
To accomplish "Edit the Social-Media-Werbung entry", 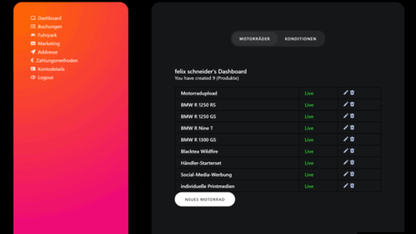I will pyautogui.click(x=346, y=174).
